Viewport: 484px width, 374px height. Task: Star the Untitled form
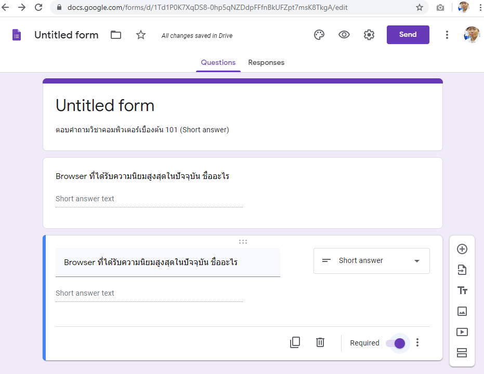[x=141, y=35]
